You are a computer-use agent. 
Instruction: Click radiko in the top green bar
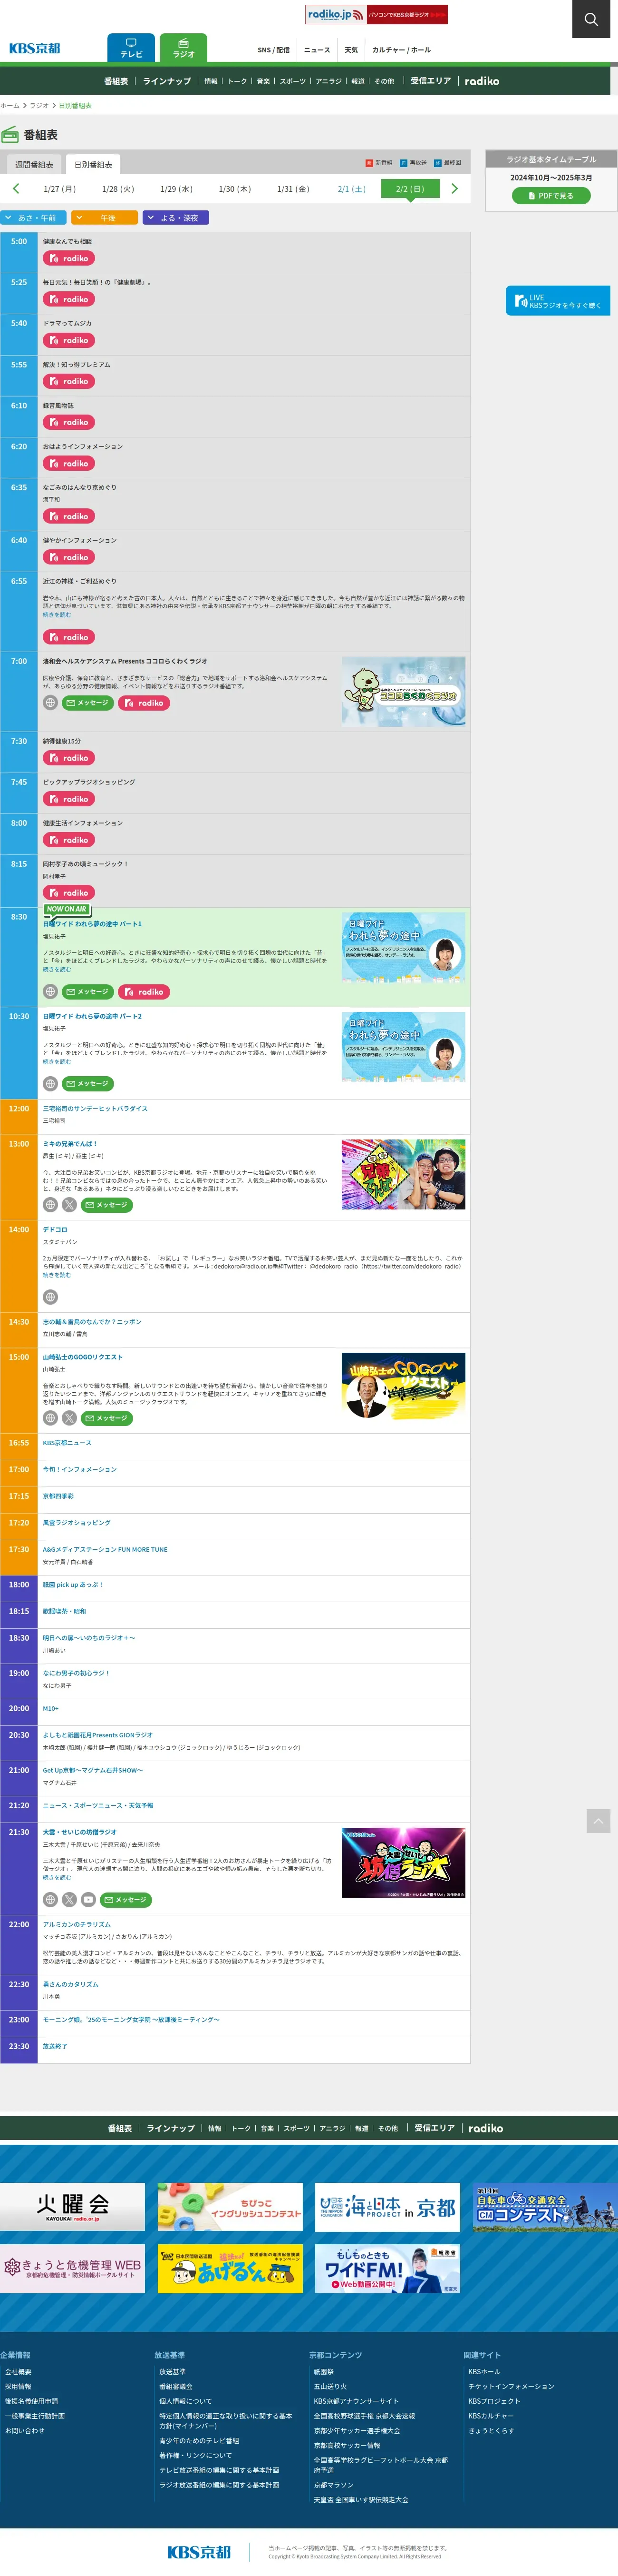tap(482, 81)
